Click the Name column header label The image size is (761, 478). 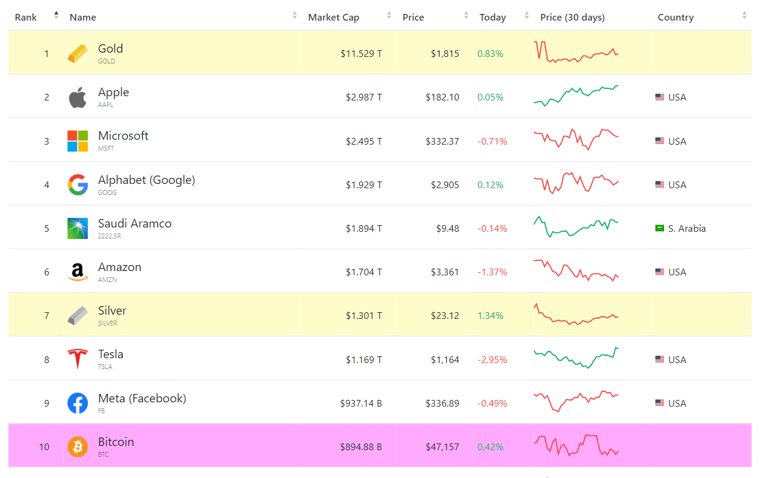83,17
